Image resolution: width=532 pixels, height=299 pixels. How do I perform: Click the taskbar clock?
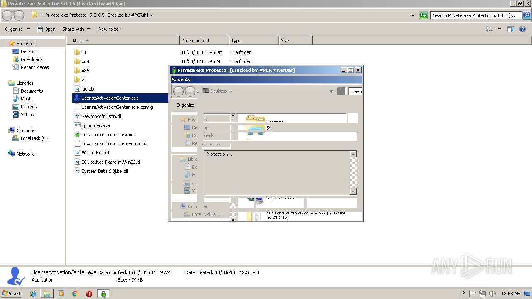pos(511,294)
